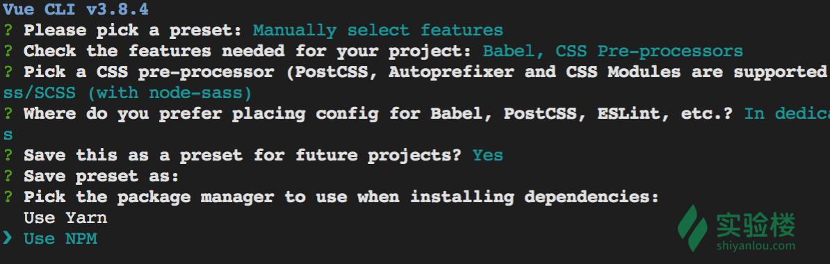Click question mark before 'Where do you prefer'
This screenshot has height=264, width=830.
(x=8, y=114)
